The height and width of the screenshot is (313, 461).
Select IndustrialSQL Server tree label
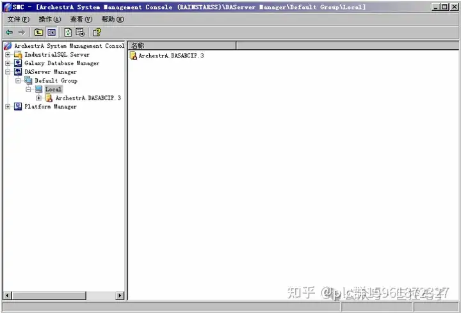57,54
